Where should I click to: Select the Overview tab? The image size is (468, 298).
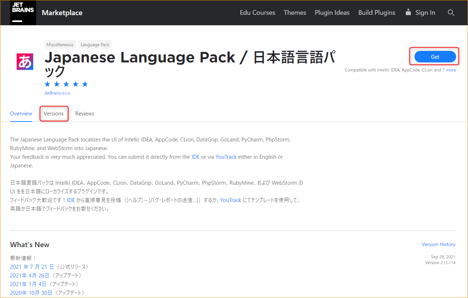21,114
